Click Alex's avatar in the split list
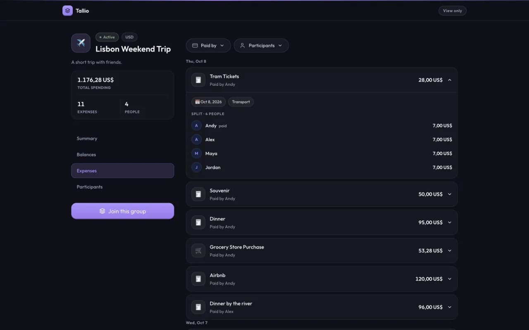The height and width of the screenshot is (330, 529). pos(196,139)
